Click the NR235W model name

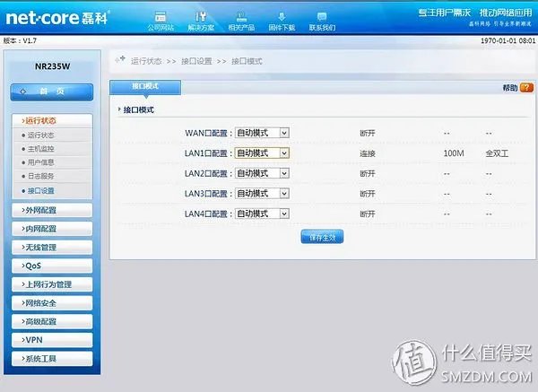53,66
